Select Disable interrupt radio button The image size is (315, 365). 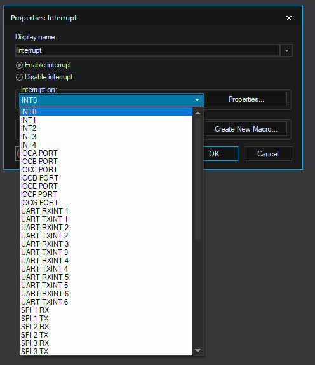click(19, 77)
